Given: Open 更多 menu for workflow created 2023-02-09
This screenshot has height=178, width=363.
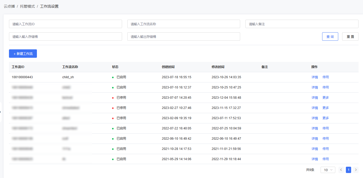Looking at the screenshot, I should tap(326, 118).
